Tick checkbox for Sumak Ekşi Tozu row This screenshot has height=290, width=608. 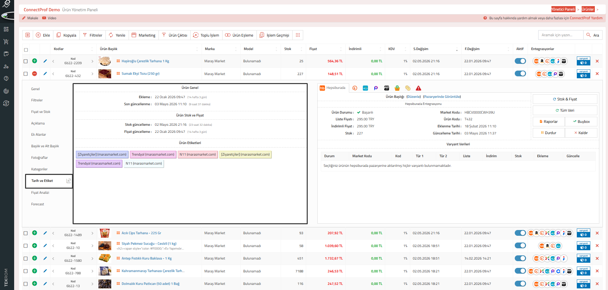(26, 74)
